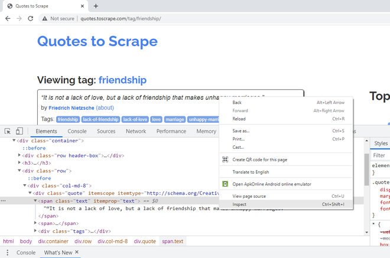
Task: Open the (about) link
Action: 105,108
